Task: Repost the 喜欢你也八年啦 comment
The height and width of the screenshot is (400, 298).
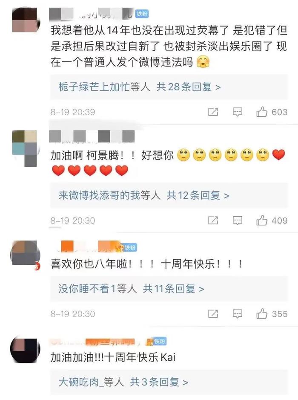Action: 213,314
